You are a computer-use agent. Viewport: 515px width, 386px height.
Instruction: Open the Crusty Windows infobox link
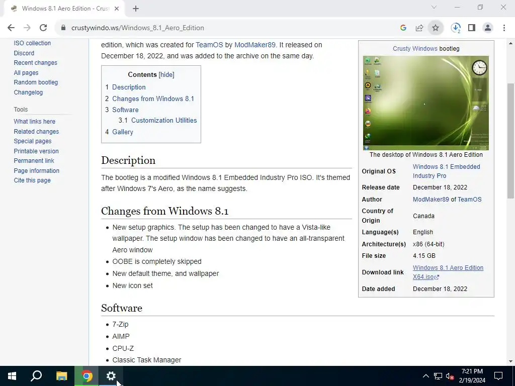point(415,49)
